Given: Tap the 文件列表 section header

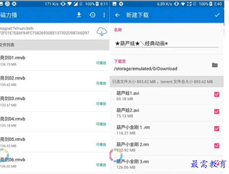Looking at the screenshot, I should [x=54, y=45].
